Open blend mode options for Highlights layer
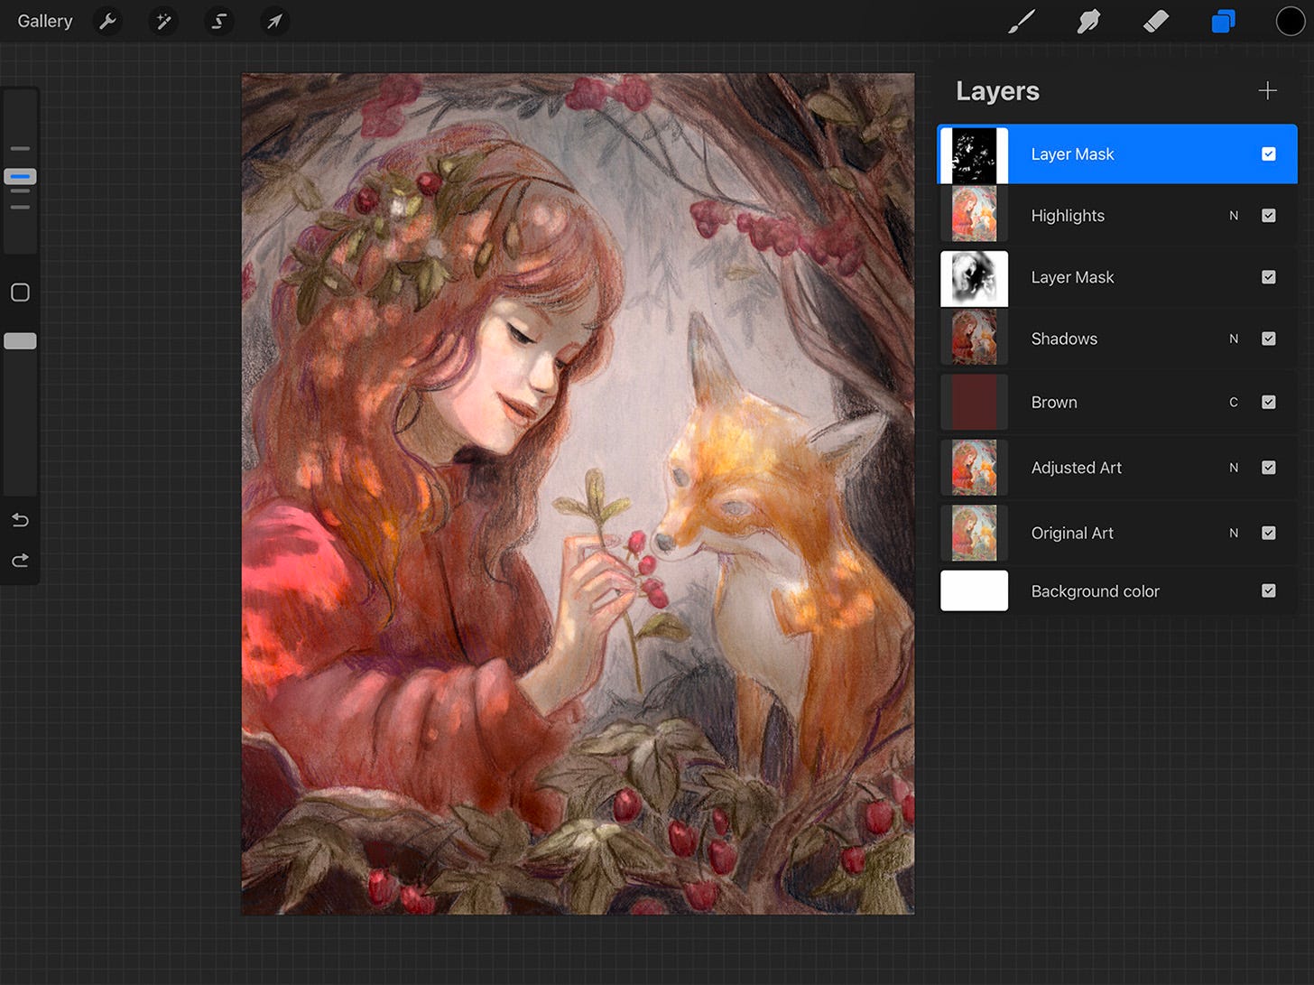This screenshot has width=1314, height=985. (1234, 216)
